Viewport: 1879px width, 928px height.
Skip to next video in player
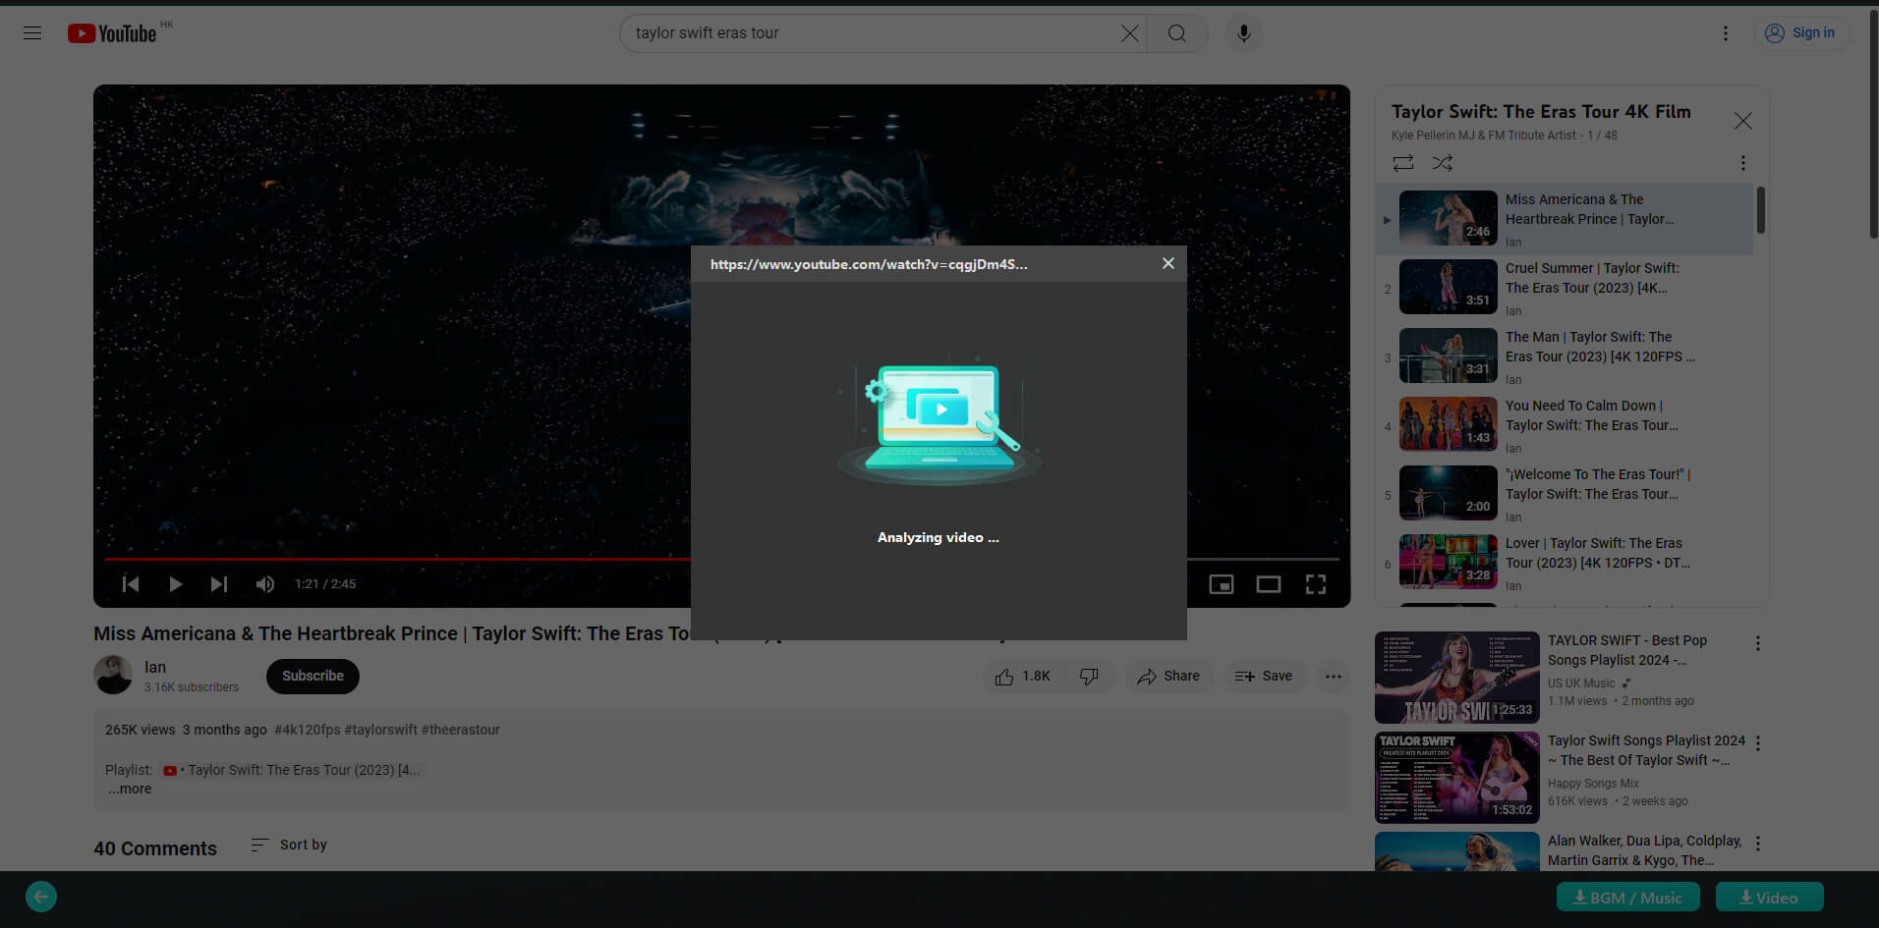pos(218,584)
